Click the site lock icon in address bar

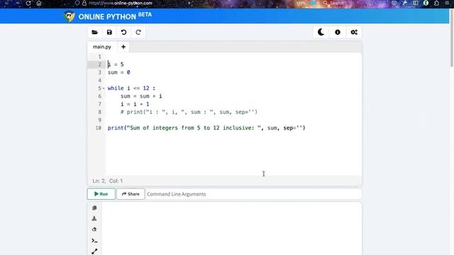pos(84,3)
